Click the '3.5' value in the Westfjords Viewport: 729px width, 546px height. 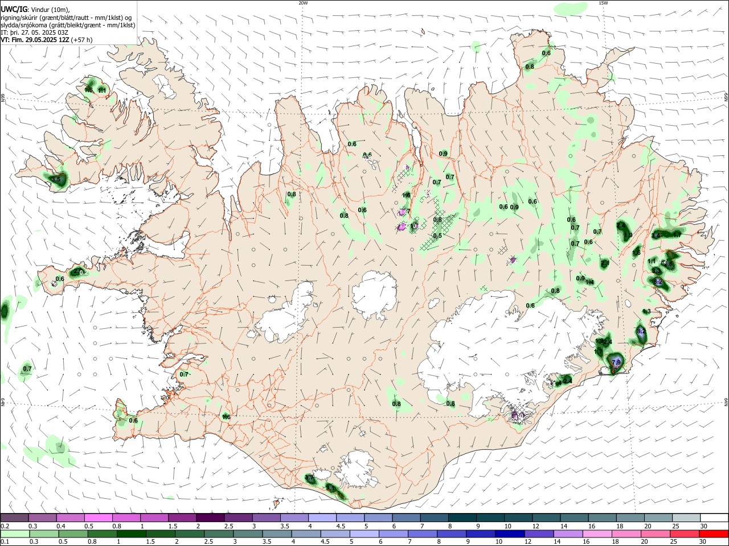pyautogui.click(x=56, y=179)
